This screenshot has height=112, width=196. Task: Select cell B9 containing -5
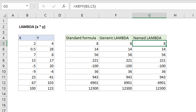tap(27, 66)
